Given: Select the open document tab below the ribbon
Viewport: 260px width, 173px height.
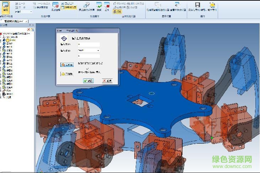Looking at the screenshot, I should [x=13, y=21].
